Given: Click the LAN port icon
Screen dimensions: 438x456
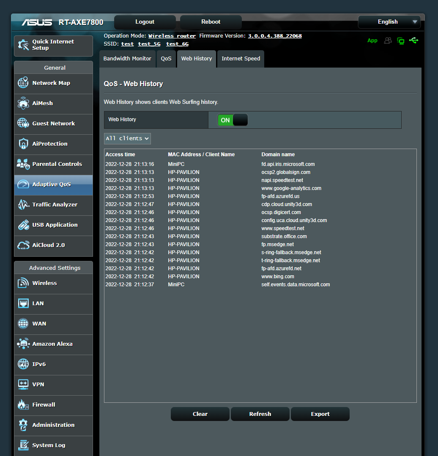Looking at the screenshot, I should click(23, 303).
